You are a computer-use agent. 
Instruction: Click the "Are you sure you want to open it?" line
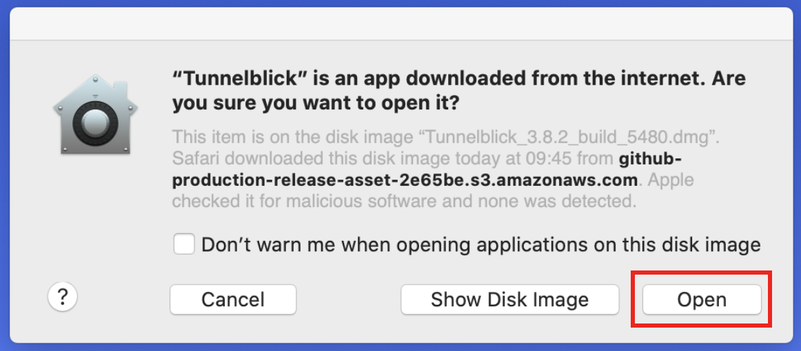pos(316,104)
